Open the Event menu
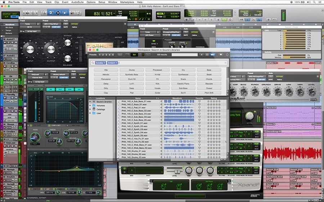This screenshot has width=324, height=202. (65, 2)
